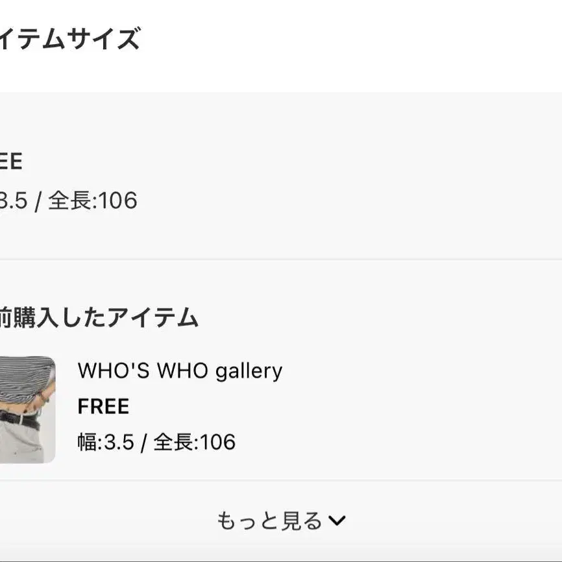
Task: Click the white pants in product thumbnail
Action: click(x=21, y=445)
